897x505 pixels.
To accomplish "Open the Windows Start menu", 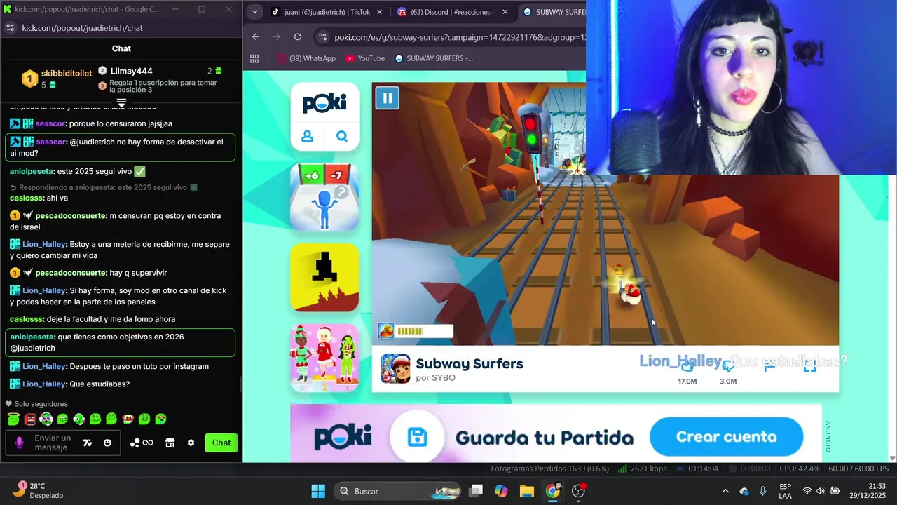I will (318, 491).
